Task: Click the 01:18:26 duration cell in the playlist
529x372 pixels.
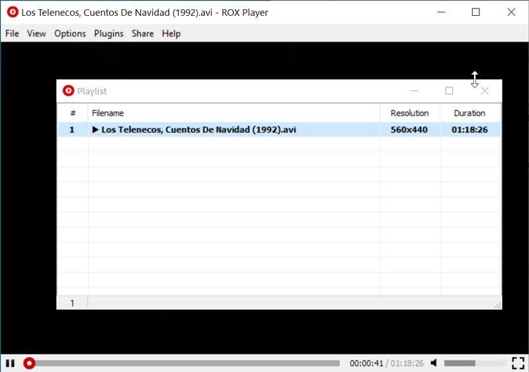Action: 469,130
